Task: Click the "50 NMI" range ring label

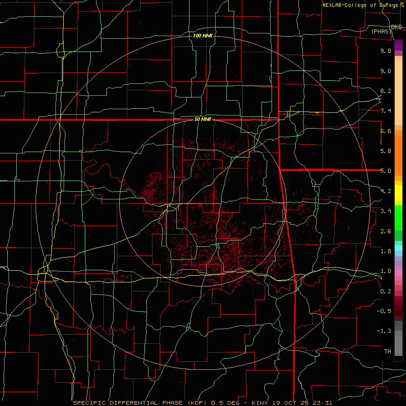Action: click(203, 120)
